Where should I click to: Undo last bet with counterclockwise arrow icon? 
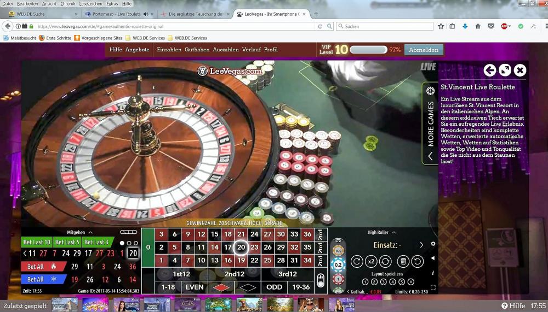click(417, 261)
